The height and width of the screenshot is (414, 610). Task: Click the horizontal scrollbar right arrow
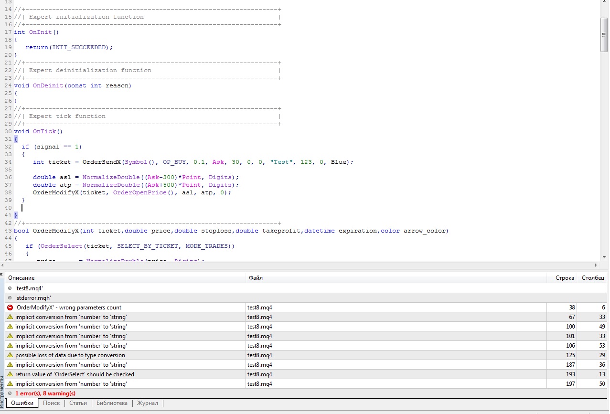(x=595, y=265)
